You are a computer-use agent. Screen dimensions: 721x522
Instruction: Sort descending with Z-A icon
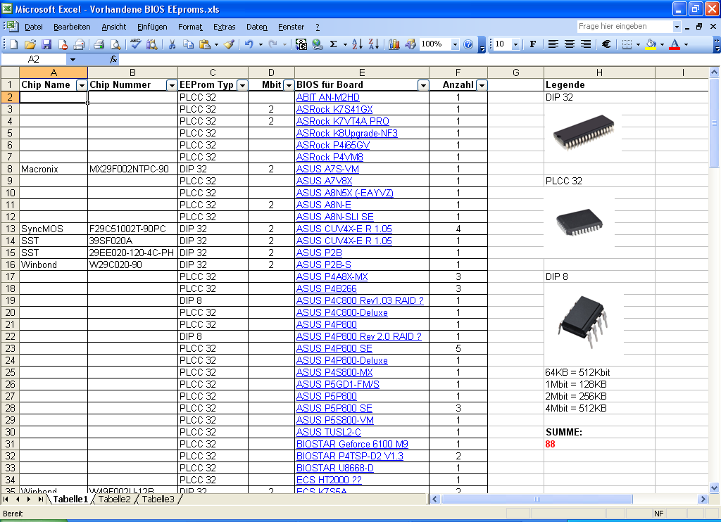[374, 44]
